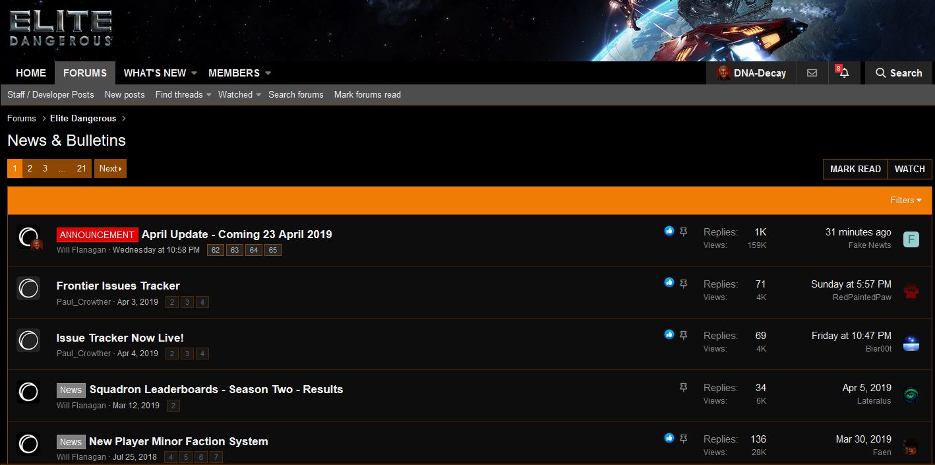Open the MEMBERS tab

(x=234, y=73)
